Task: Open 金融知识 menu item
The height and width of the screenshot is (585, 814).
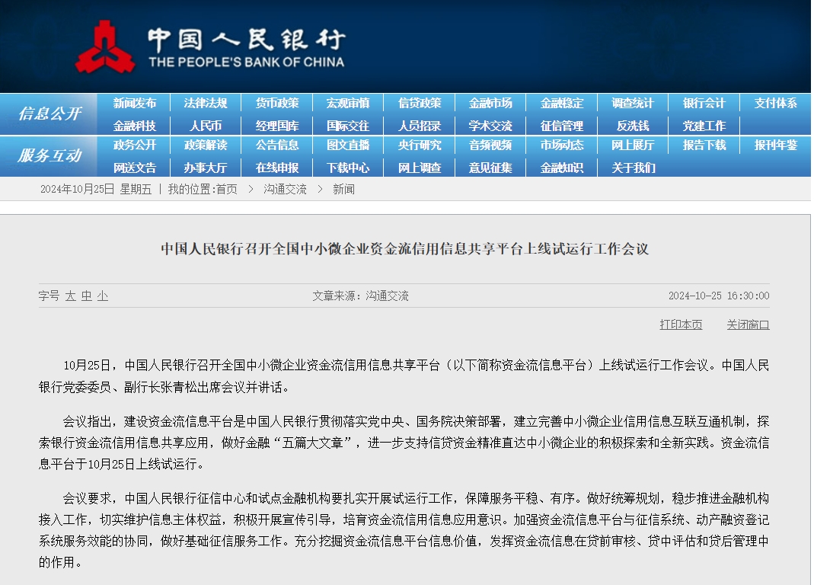Action: (x=562, y=168)
